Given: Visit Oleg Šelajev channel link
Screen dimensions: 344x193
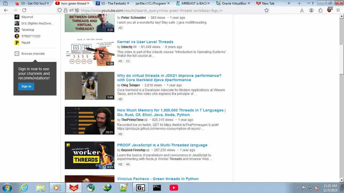Looking at the screenshot, I should click(131, 85).
